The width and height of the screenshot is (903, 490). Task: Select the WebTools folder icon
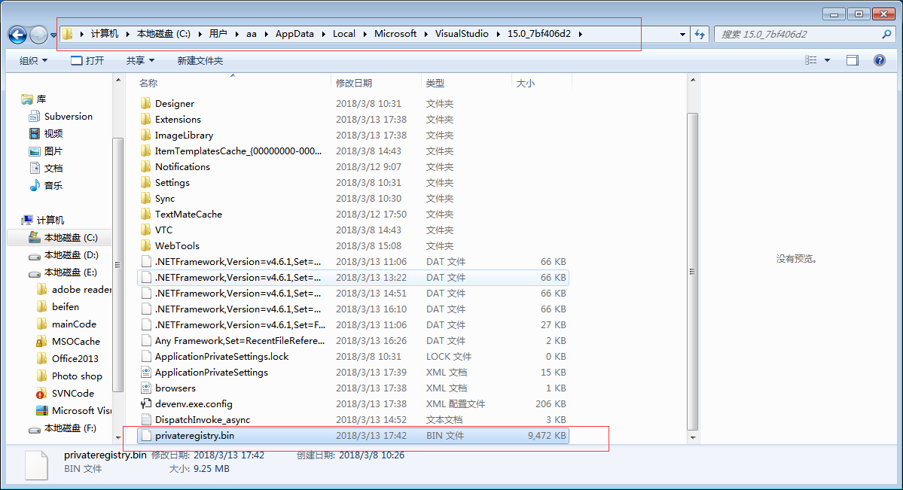click(145, 246)
